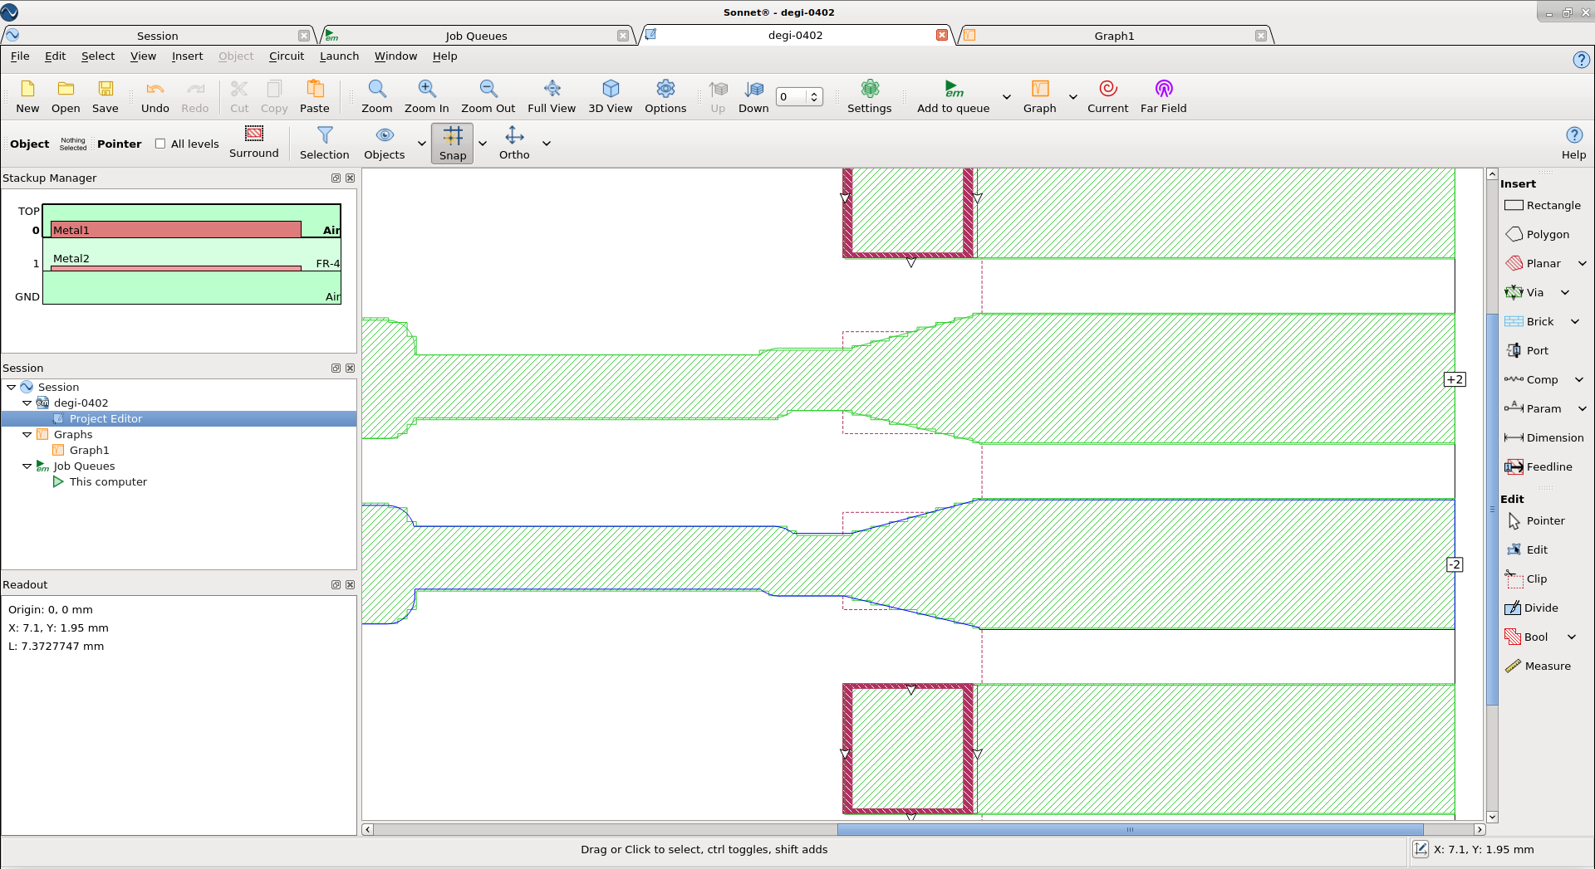
Task: Click the level number input field
Action: pos(792,96)
